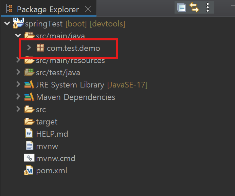Click the pom.xml Maven file icon
This screenshot has height=196, width=235.
pos(29,170)
